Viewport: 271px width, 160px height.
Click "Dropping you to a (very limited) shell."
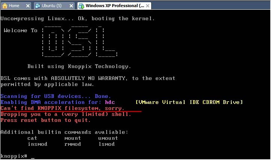point(66,114)
